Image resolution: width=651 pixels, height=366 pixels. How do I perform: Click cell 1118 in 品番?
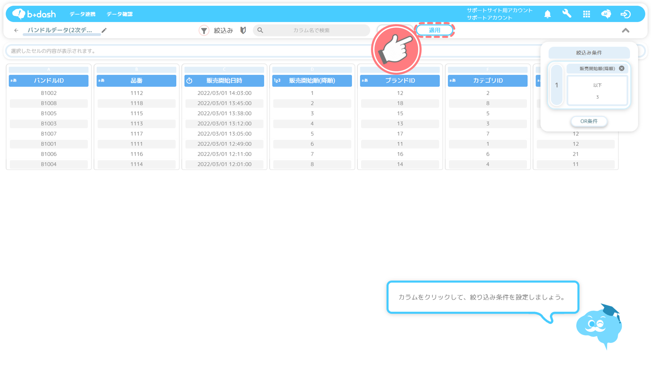(136, 103)
